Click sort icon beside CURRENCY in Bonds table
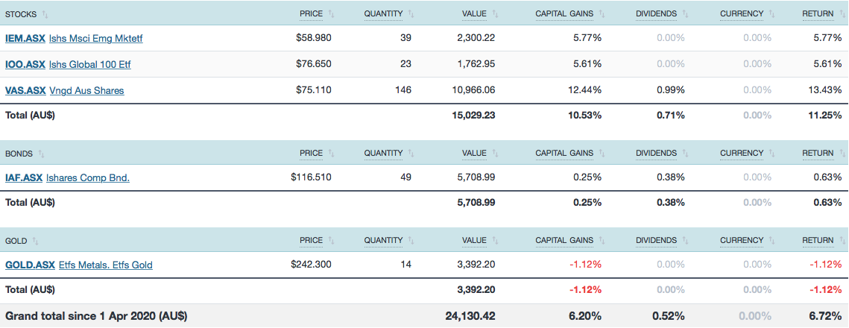Viewport: 849px width, 328px height. [771, 154]
